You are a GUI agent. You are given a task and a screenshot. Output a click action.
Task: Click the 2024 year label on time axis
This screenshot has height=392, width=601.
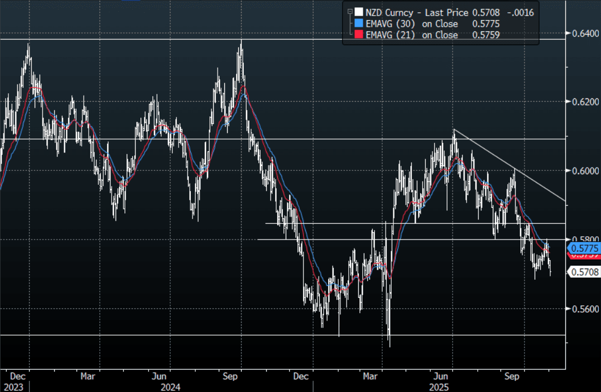(x=168, y=386)
